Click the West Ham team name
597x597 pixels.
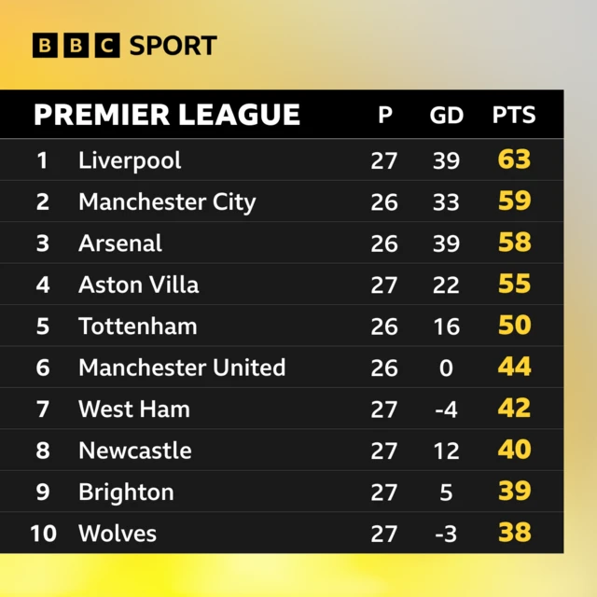tap(134, 409)
